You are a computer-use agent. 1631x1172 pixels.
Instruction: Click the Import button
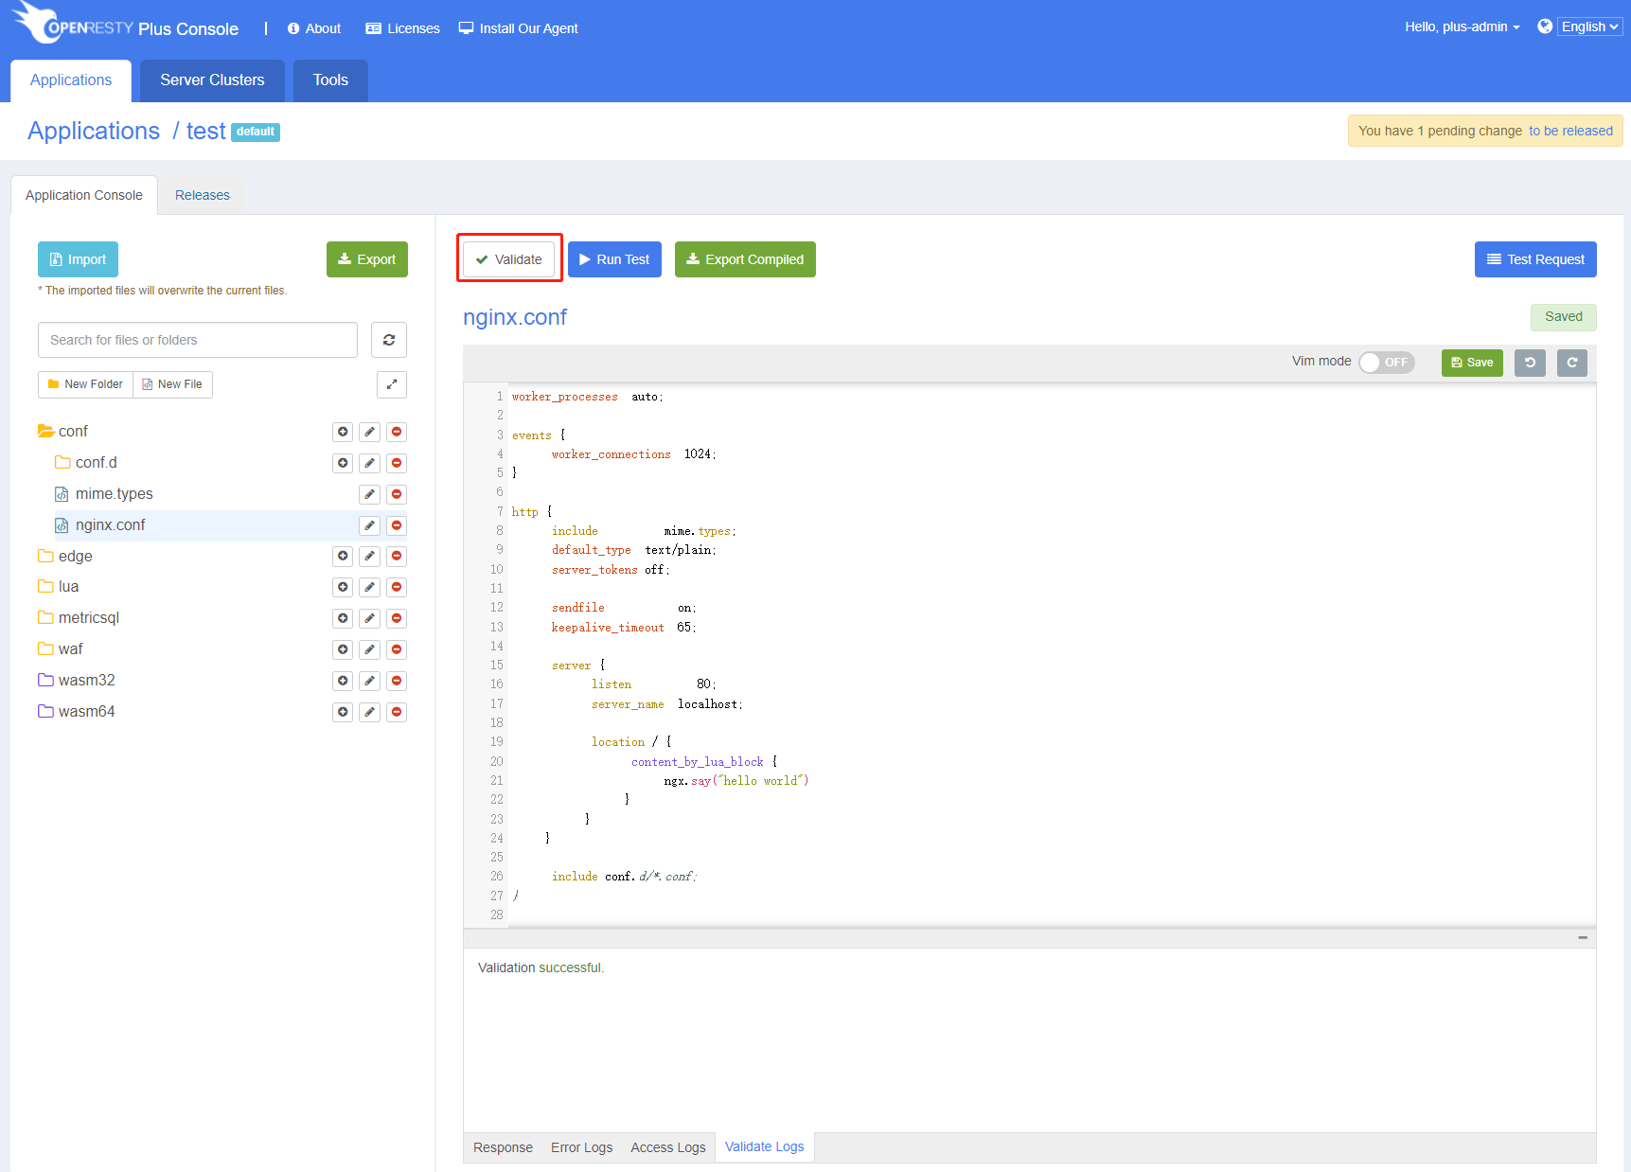click(79, 259)
